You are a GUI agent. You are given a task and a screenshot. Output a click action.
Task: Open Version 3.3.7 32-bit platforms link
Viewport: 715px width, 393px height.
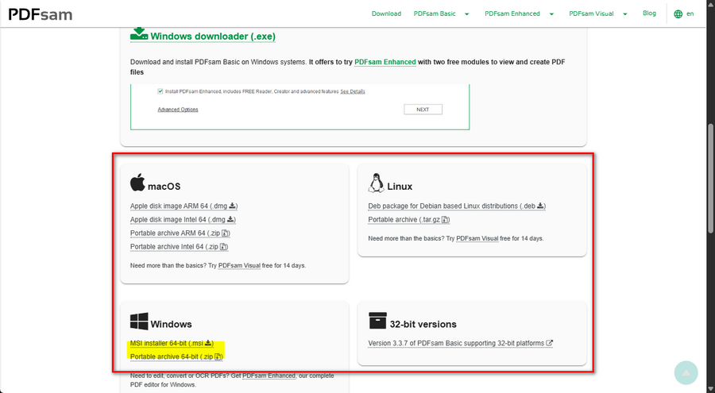pos(461,343)
